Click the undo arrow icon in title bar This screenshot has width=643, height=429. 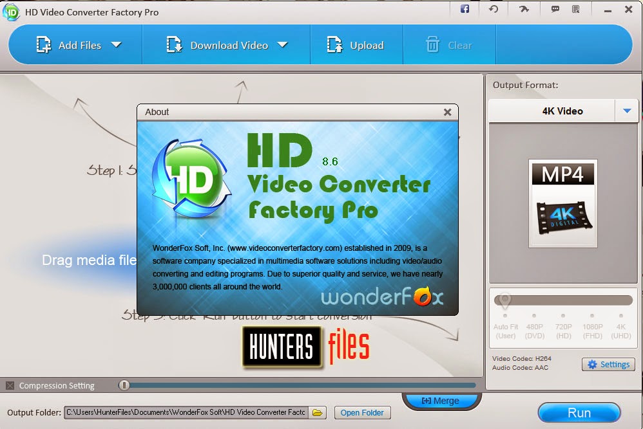tap(494, 9)
